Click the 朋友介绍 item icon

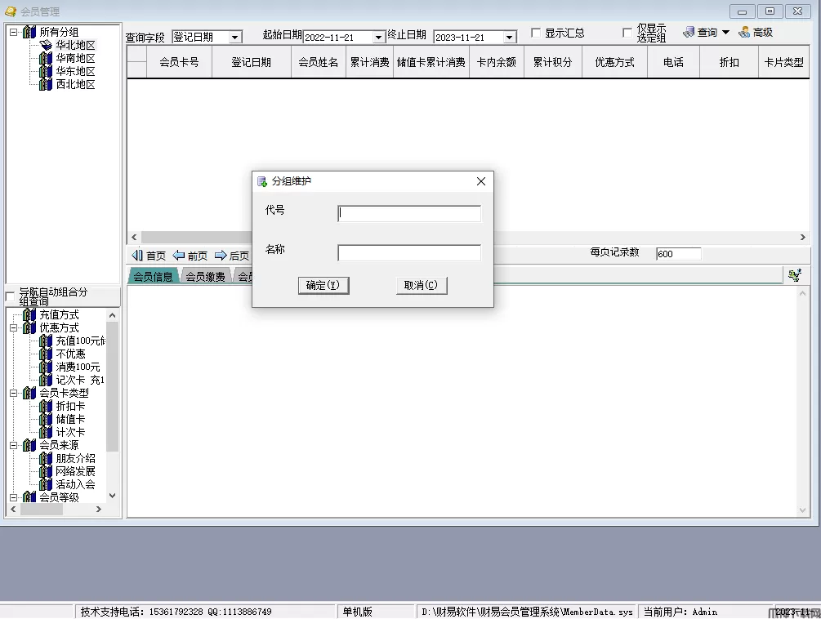(x=46, y=459)
